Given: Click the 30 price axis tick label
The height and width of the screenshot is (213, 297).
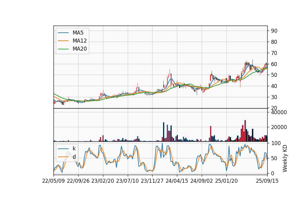Looking at the screenshot, I should pyautogui.click(x=274, y=97).
